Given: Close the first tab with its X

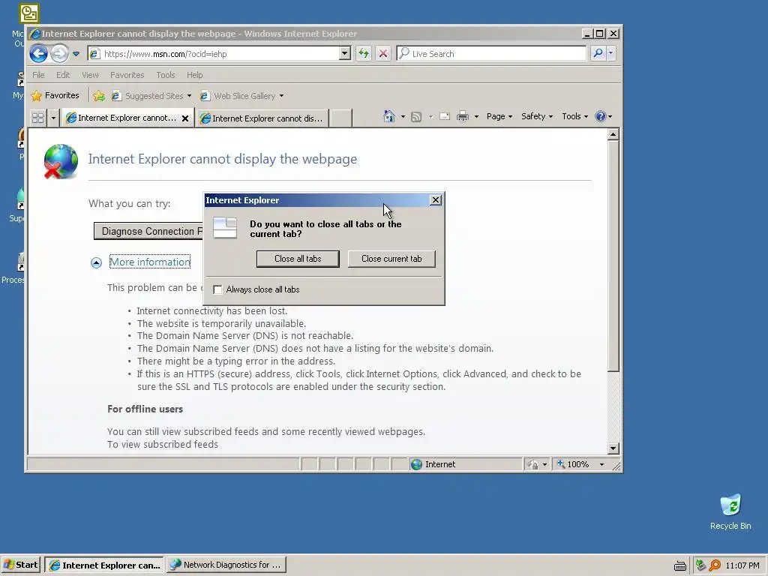Looking at the screenshot, I should point(185,118).
